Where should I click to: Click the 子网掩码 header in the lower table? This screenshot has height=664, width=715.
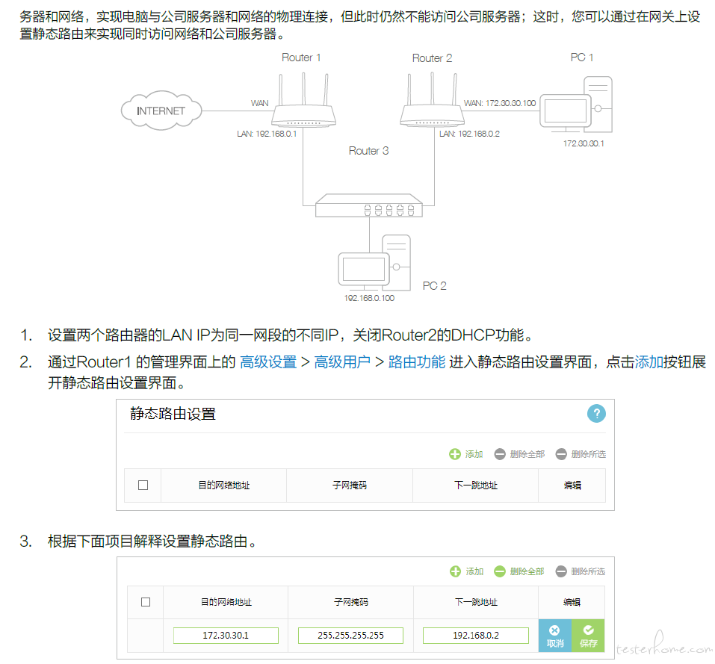350,602
